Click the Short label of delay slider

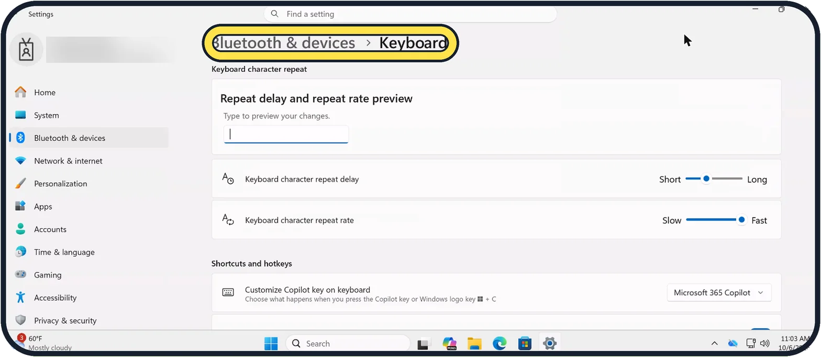(670, 179)
